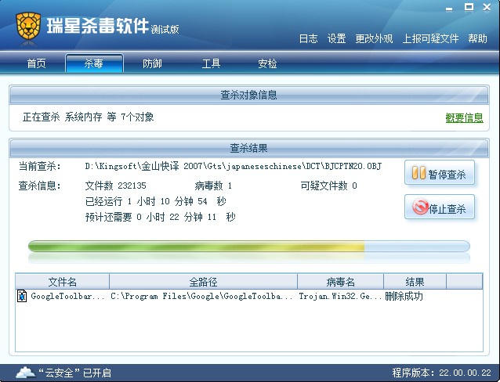Screen dimensions: 500x382
Task: Open the 设置 menu
Action: pos(336,39)
